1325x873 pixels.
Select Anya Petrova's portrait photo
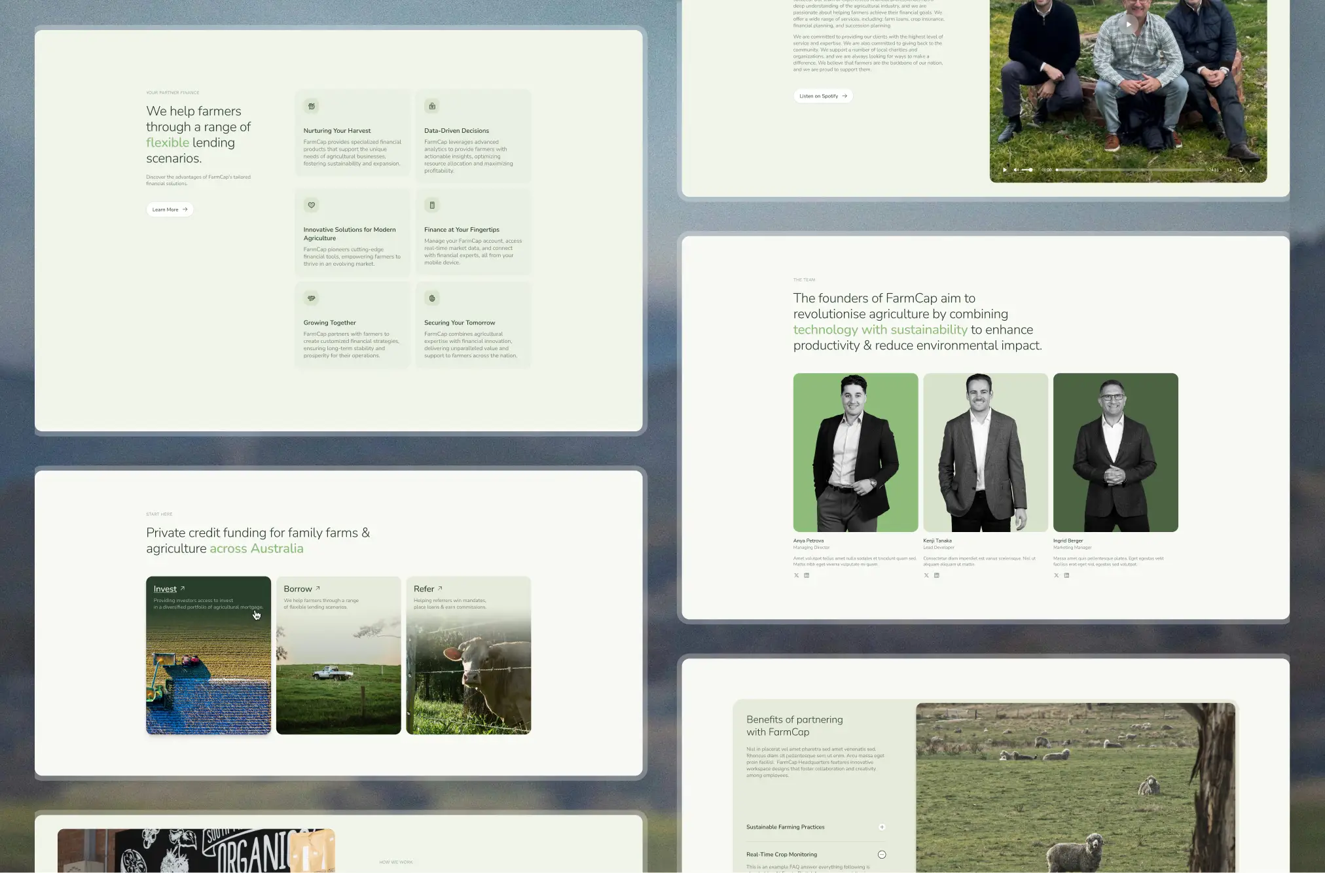(x=856, y=452)
